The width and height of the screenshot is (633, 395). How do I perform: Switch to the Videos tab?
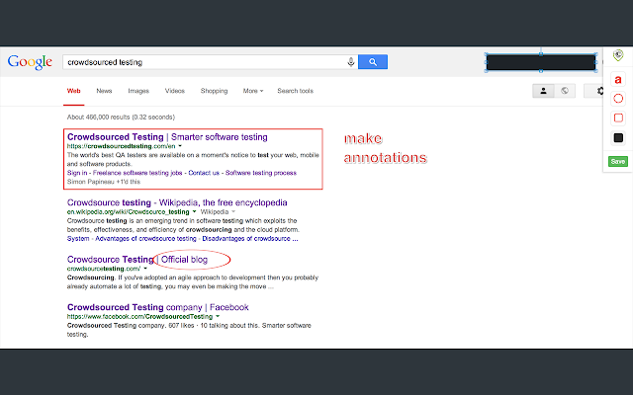[x=175, y=91]
